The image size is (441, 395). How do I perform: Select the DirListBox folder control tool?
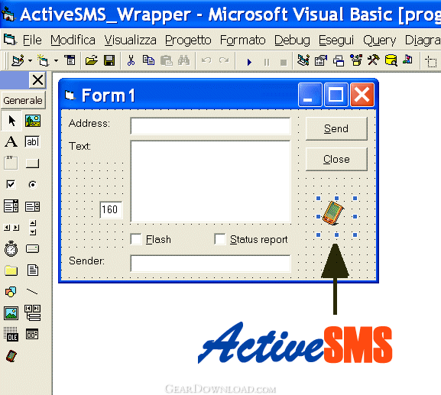(x=11, y=270)
